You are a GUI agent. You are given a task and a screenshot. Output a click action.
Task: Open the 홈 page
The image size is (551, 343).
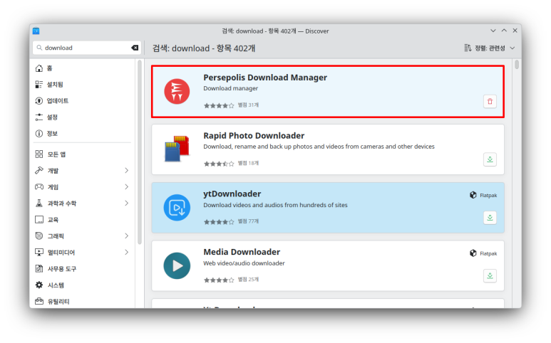(x=83, y=68)
